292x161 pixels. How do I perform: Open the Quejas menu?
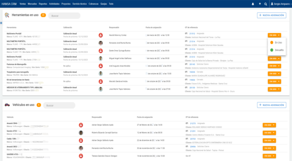pyautogui.click(x=104, y=4)
